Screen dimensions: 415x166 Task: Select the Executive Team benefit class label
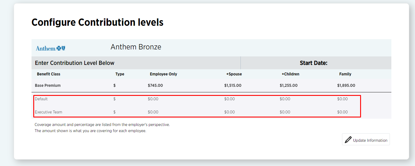[x=48, y=112]
